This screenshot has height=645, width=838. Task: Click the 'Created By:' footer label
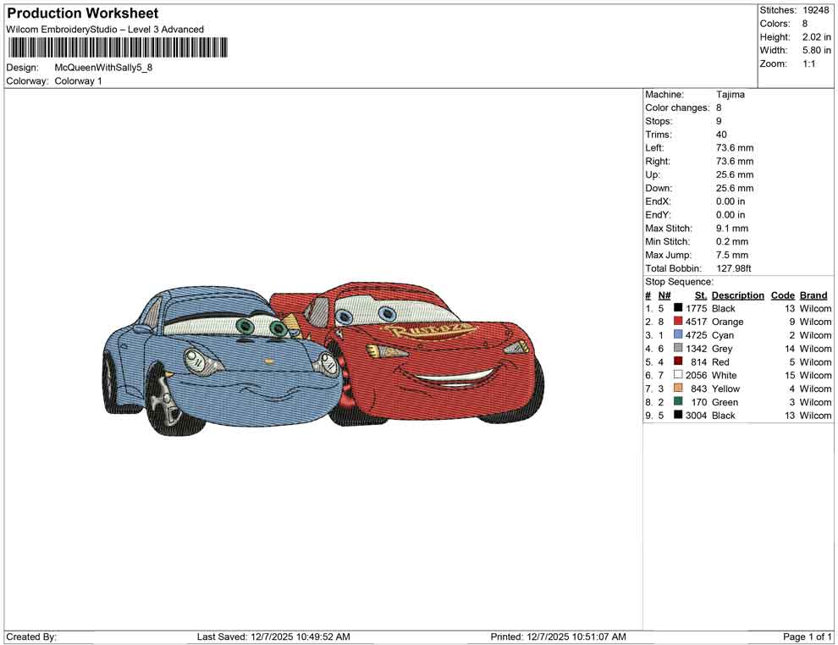click(x=31, y=637)
